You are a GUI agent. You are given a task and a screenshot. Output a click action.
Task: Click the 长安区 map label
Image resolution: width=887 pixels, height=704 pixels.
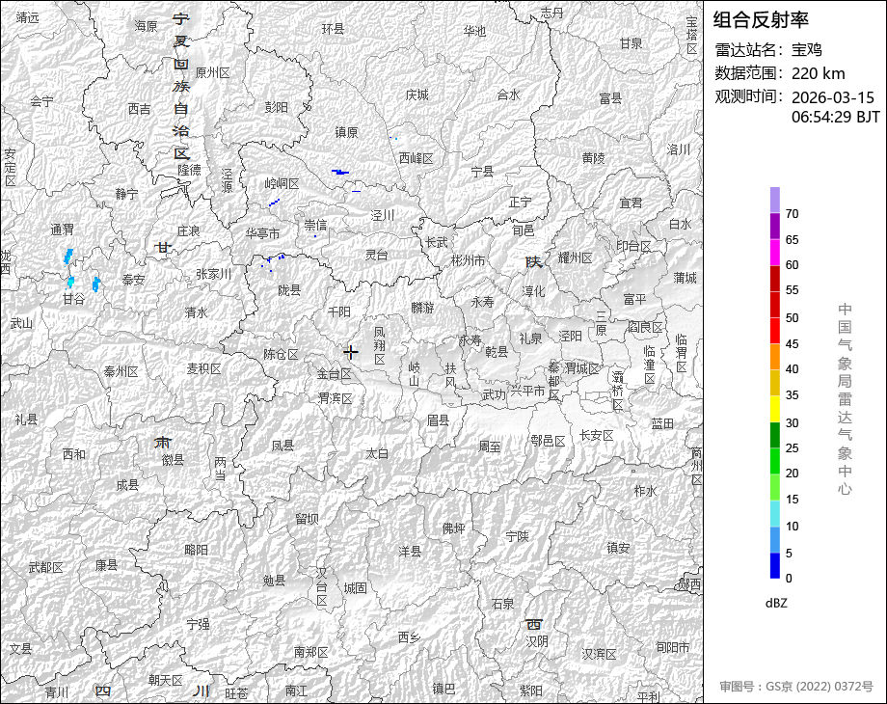tap(597, 435)
